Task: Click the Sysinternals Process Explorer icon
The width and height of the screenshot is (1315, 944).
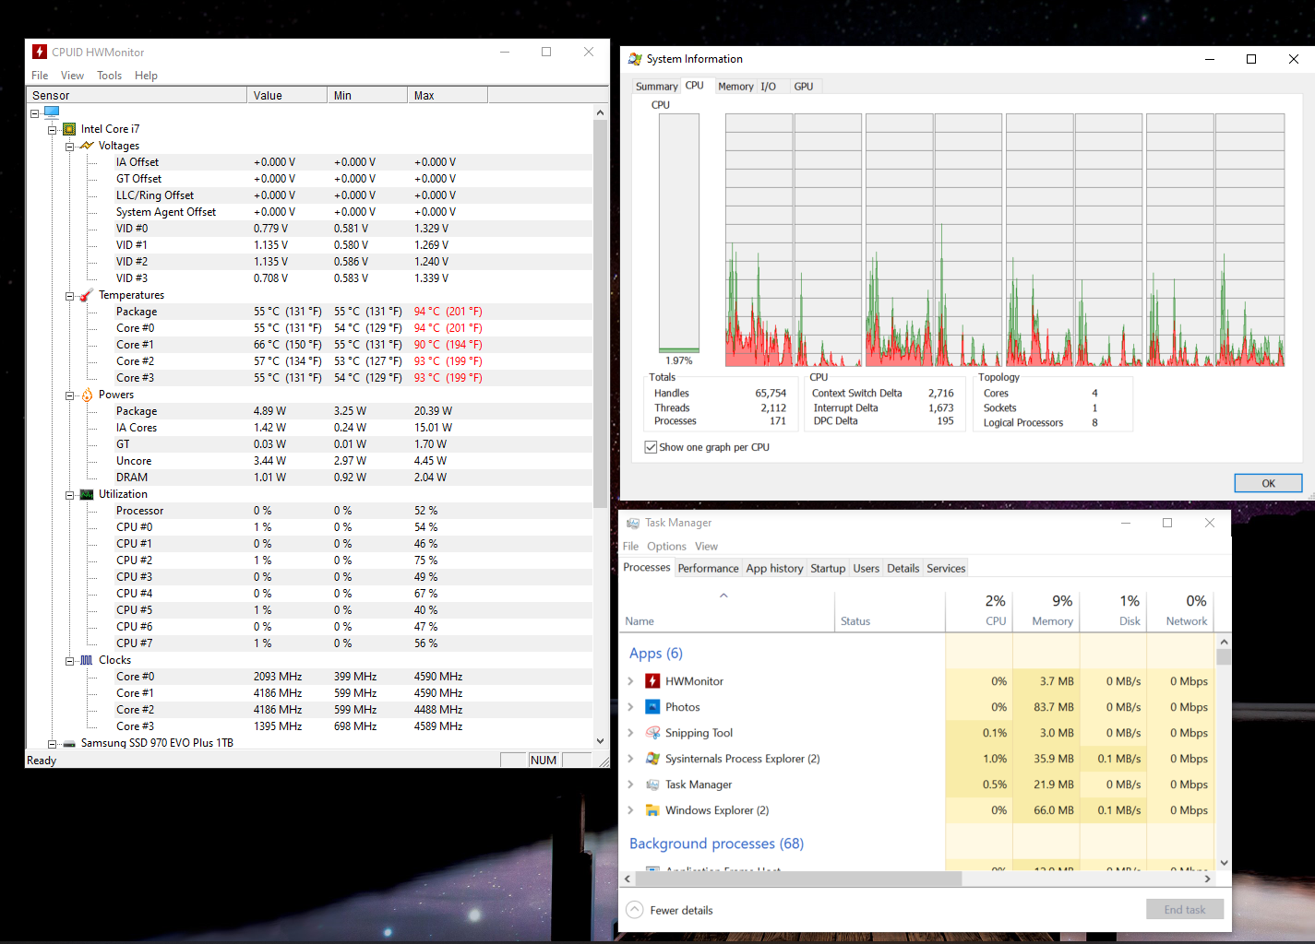Action: point(652,759)
